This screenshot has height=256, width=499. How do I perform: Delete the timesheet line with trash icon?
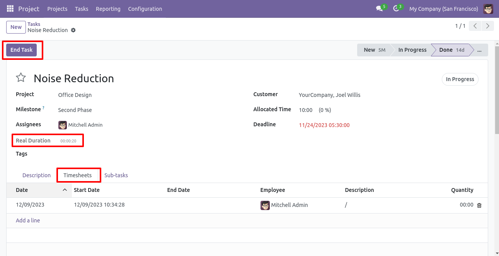479,205
